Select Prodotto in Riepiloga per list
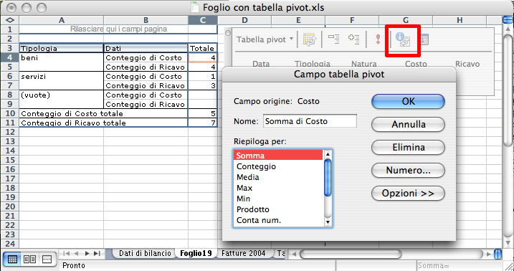The width and height of the screenshot is (514, 271). coord(278,210)
